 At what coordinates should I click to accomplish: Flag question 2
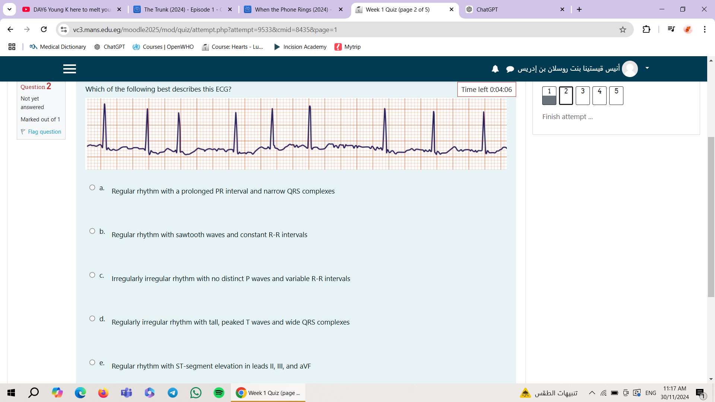41,132
